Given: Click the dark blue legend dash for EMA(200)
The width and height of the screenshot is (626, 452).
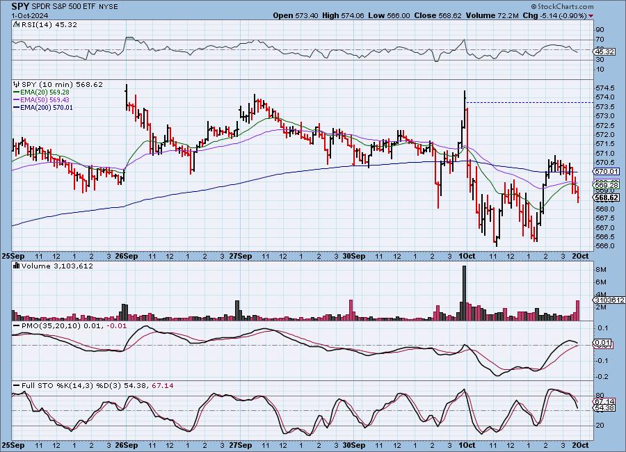Looking at the screenshot, I should coord(17,107).
